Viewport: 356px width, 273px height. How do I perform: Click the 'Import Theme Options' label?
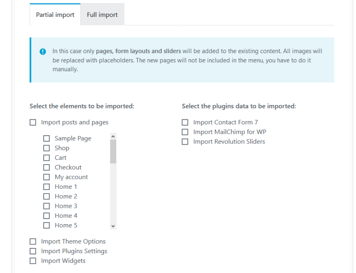point(73,241)
